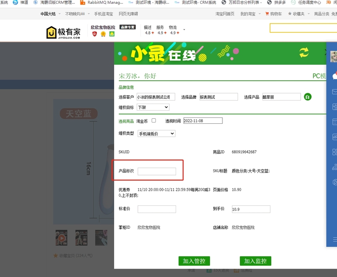The width and height of the screenshot is (337, 277).
Task: Click the red 全 shield badge
Action: 94,34
